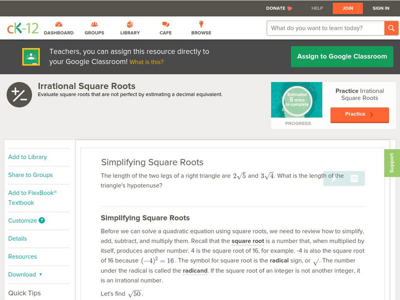This screenshot has width=400, height=300.
Task: Open the green Support side tab
Action: point(391,163)
